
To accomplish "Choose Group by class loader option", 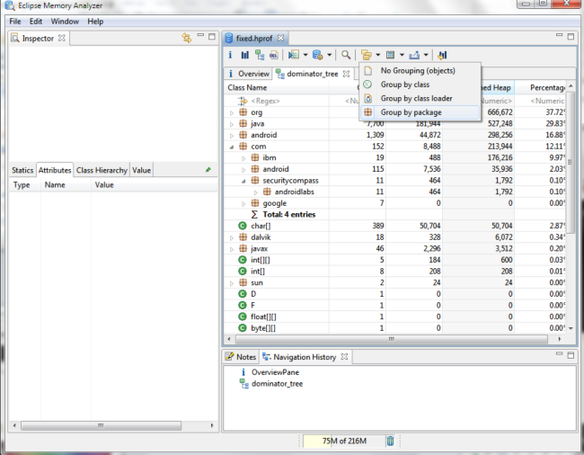I will 420,98.
